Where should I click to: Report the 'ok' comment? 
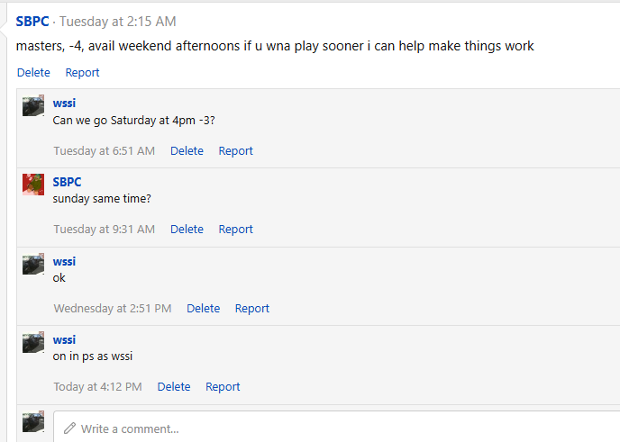pos(251,308)
